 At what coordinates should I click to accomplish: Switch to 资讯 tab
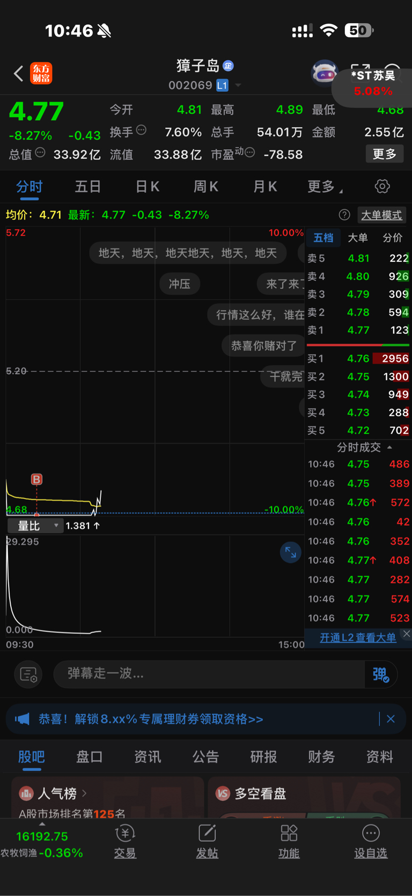point(148,756)
